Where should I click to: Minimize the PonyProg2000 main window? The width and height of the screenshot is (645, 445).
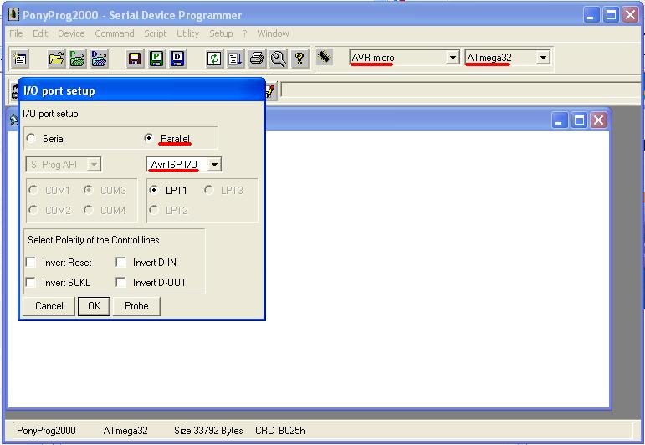591,15
